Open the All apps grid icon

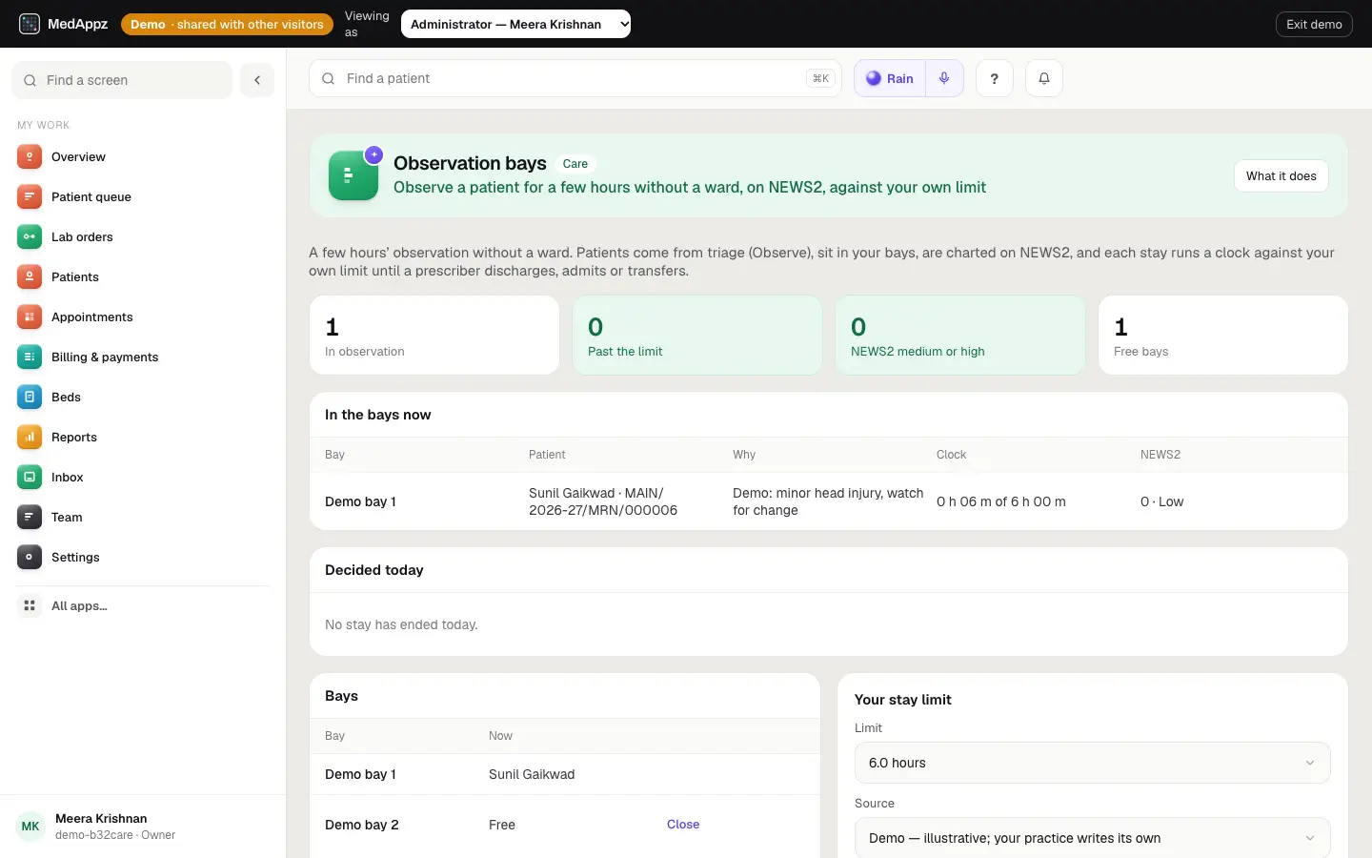[x=30, y=605]
